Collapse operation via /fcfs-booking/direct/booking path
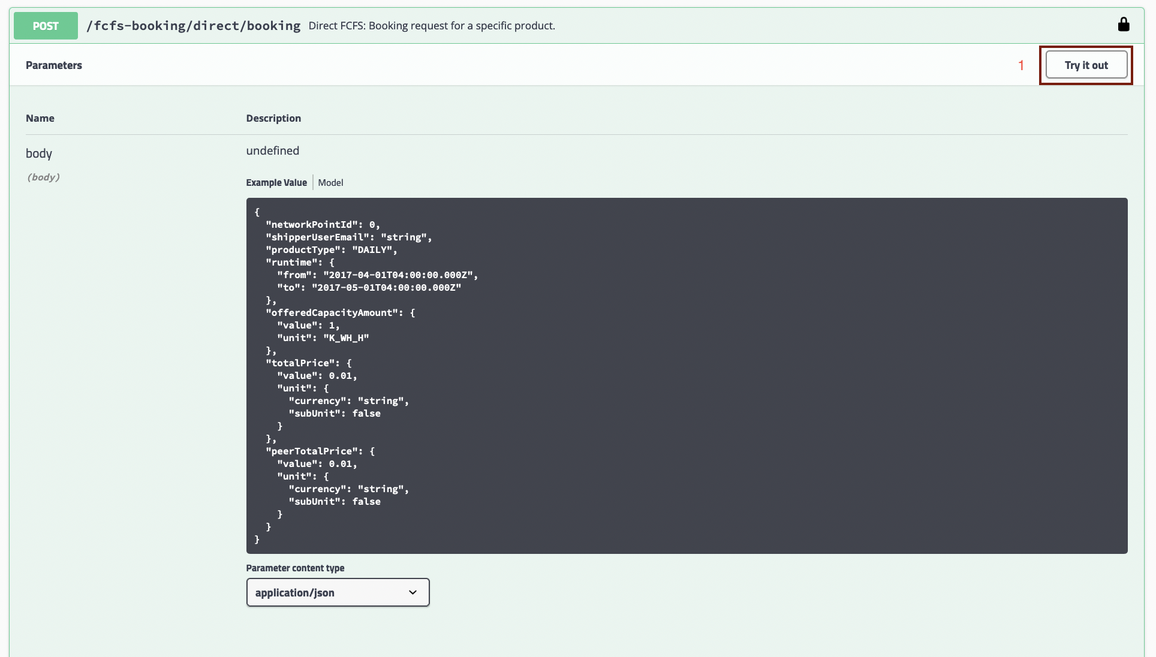Screen dimensions: 1156x657 click(x=193, y=26)
